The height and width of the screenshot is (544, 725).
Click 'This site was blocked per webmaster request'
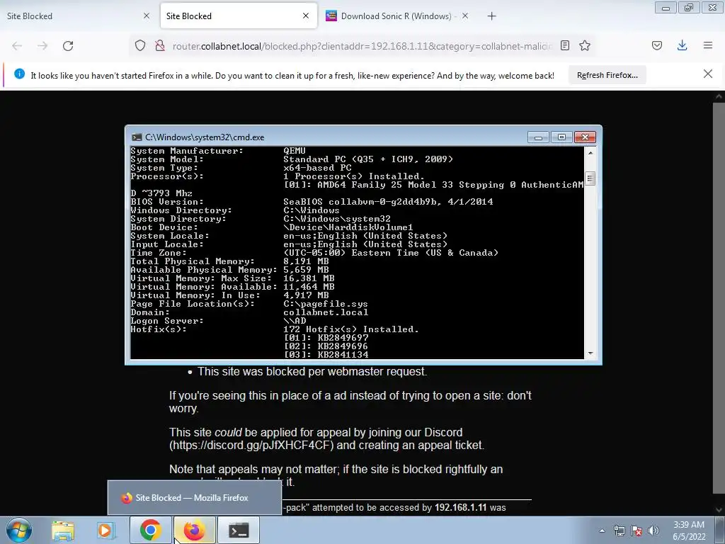click(x=312, y=371)
